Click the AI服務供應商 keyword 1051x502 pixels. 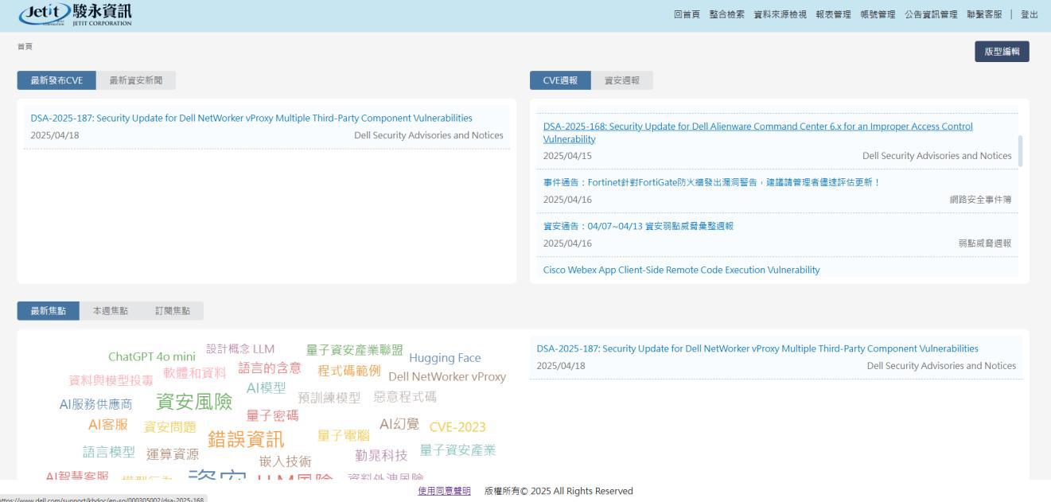coord(96,405)
